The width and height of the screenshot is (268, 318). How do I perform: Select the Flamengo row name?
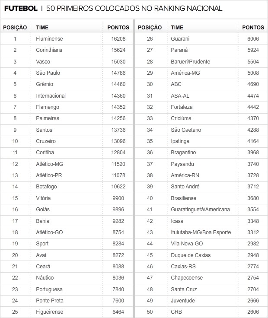[48, 107]
